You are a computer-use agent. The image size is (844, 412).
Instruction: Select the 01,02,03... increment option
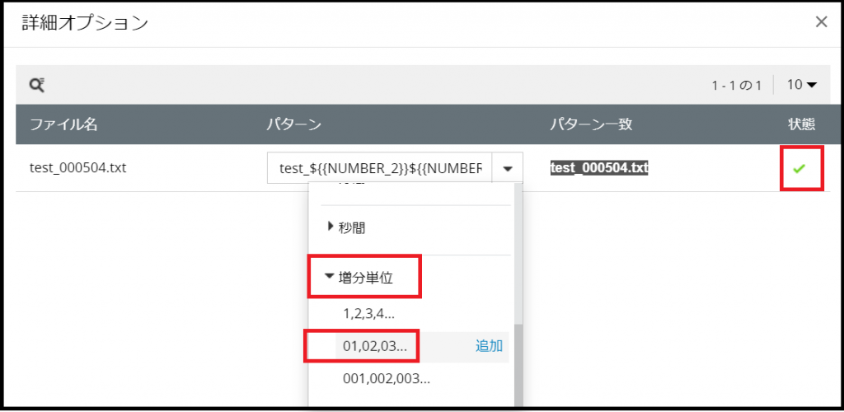click(x=375, y=346)
